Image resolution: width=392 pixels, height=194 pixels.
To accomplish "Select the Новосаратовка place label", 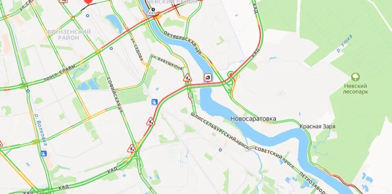I will click(x=253, y=119).
